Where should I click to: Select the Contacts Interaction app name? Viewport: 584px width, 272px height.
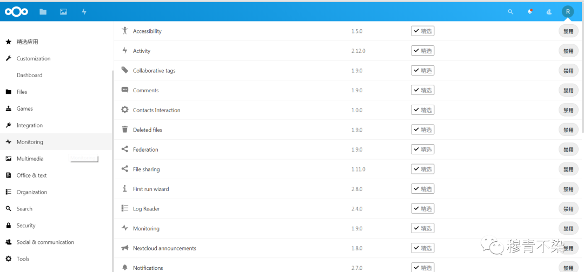tap(156, 110)
